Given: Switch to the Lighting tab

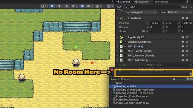Looking at the screenshot, I should [x=124, y=1].
